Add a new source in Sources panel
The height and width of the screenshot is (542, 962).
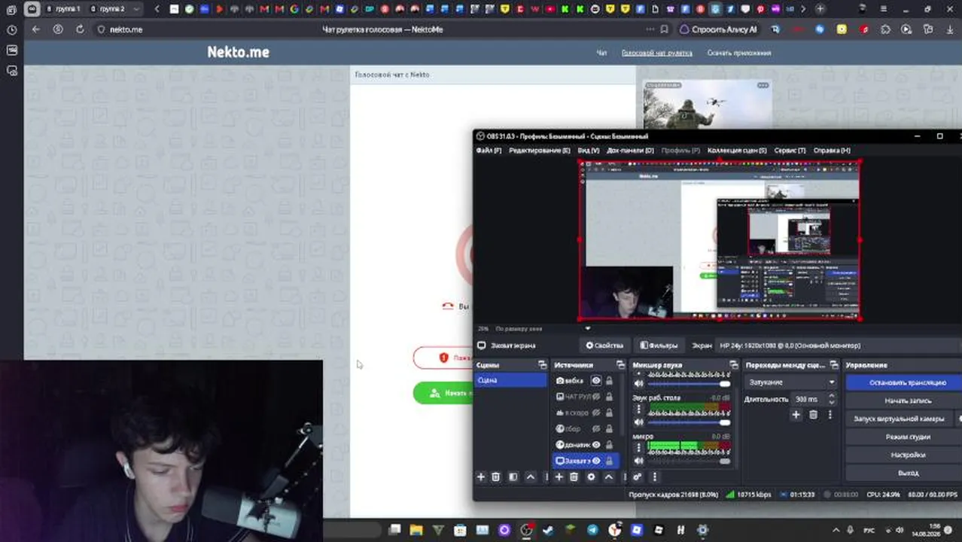[x=559, y=477]
